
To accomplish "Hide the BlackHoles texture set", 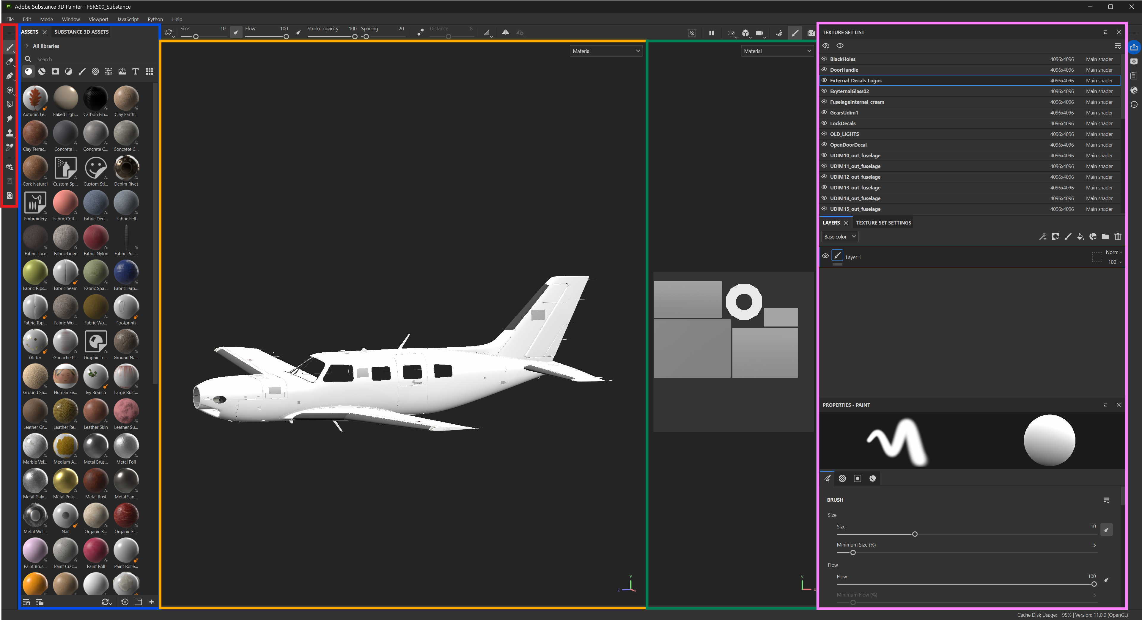I will pyautogui.click(x=824, y=59).
